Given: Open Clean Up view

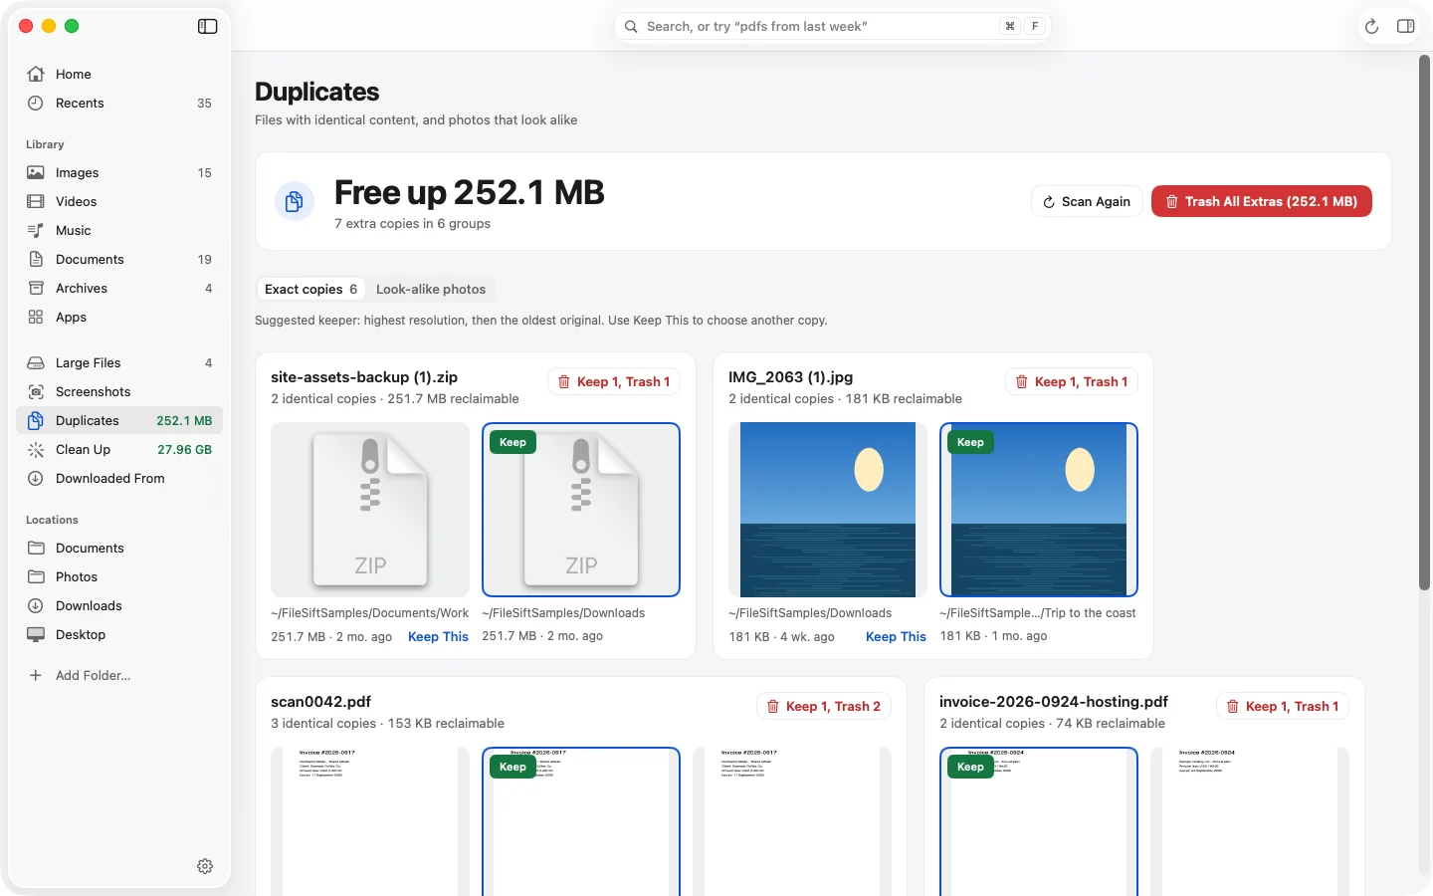Looking at the screenshot, I should point(119,449).
